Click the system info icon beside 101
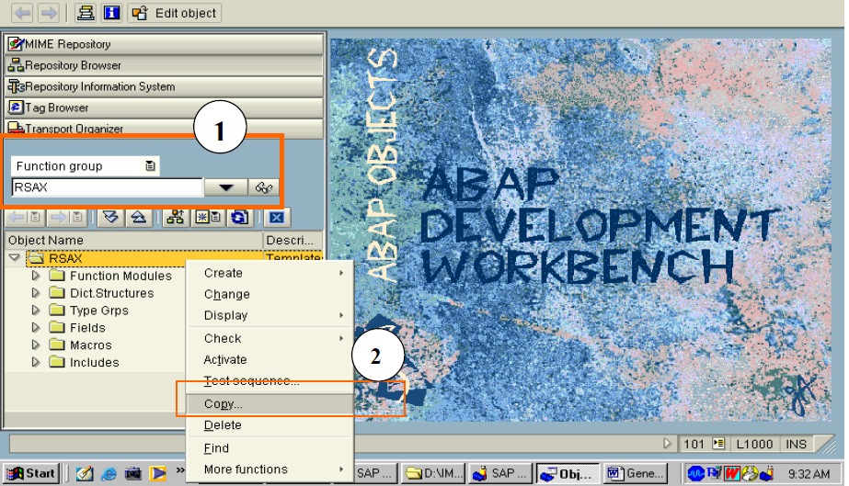849x486 pixels. click(718, 444)
